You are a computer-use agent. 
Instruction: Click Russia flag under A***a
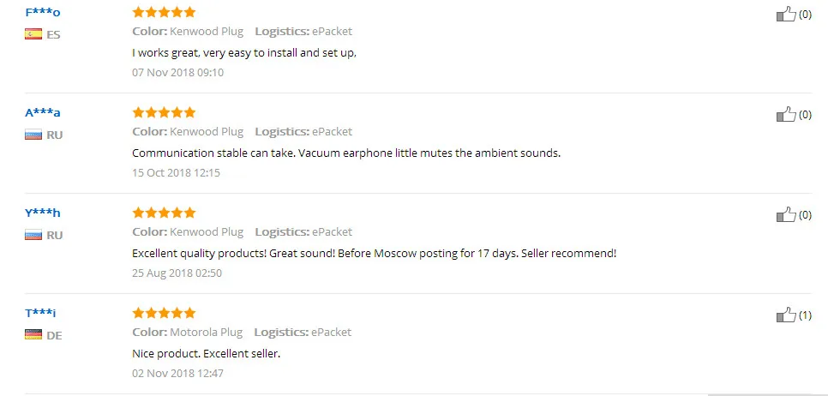pyautogui.click(x=33, y=135)
